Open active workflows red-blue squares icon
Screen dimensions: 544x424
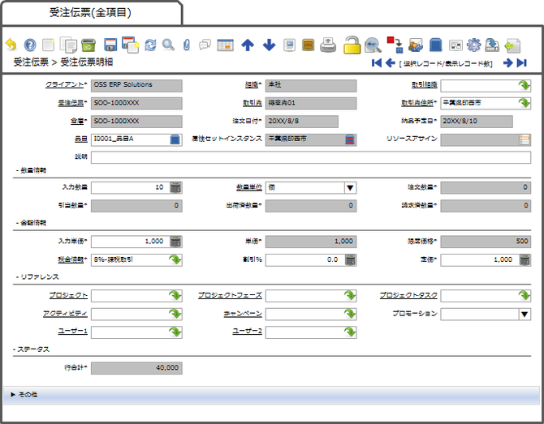tap(395, 45)
